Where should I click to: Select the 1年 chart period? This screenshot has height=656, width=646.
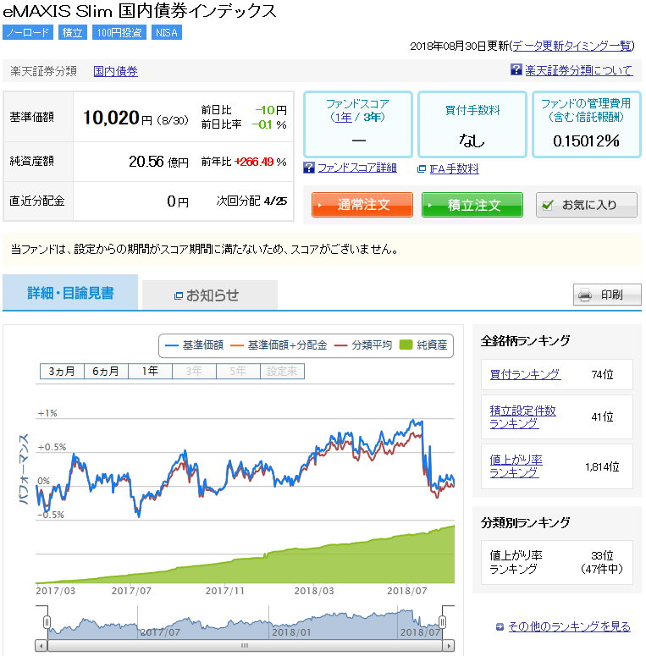[x=150, y=371]
